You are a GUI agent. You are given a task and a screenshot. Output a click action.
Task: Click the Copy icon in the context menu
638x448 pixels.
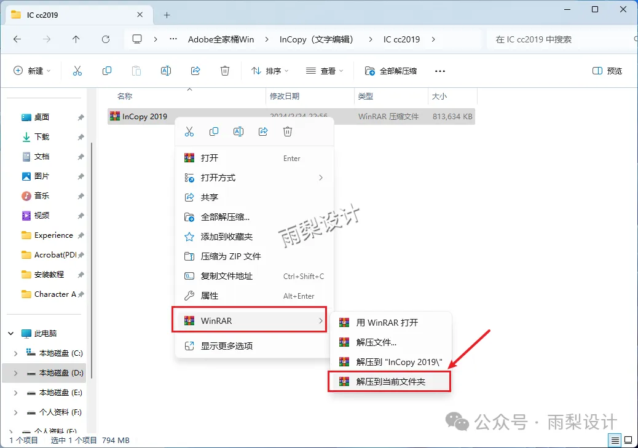pos(214,132)
